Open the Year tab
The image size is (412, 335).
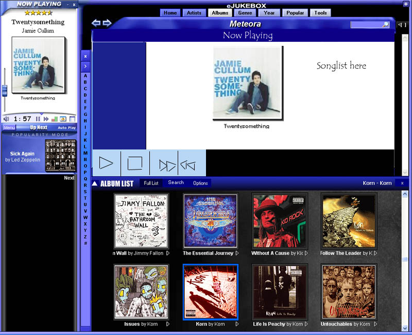tap(269, 12)
